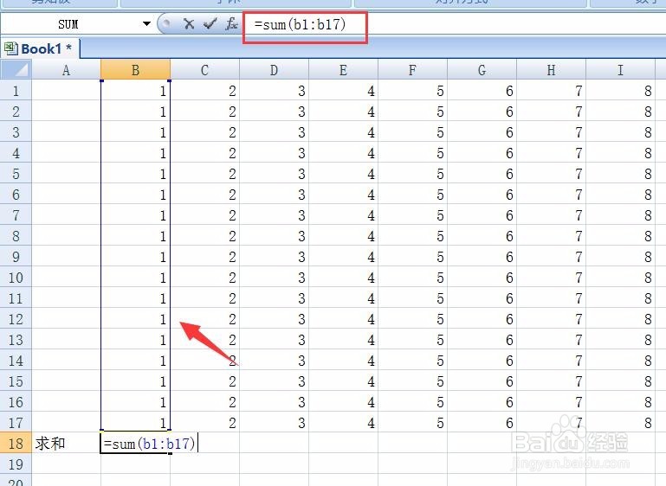
Task: Click the Book1 workbook tab
Action: click(x=42, y=48)
